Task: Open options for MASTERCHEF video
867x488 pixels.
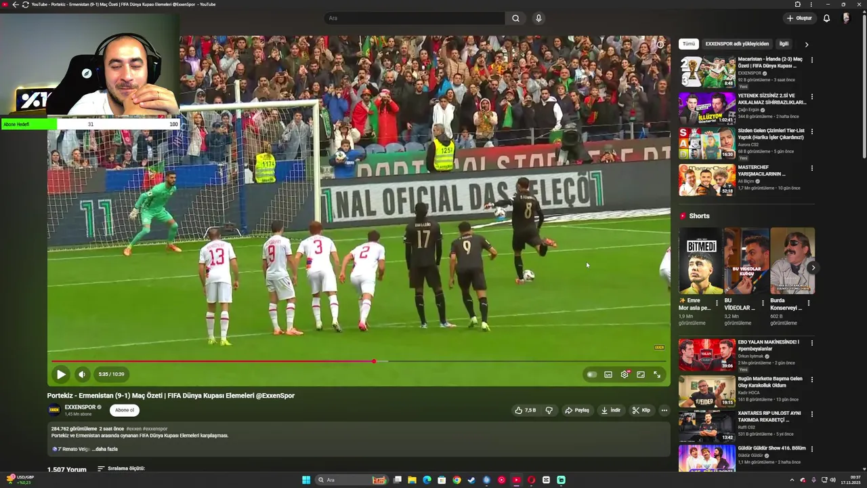Action: [811, 168]
